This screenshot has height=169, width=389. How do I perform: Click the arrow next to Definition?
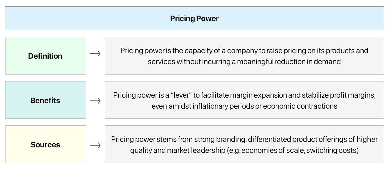(x=95, y=54)
